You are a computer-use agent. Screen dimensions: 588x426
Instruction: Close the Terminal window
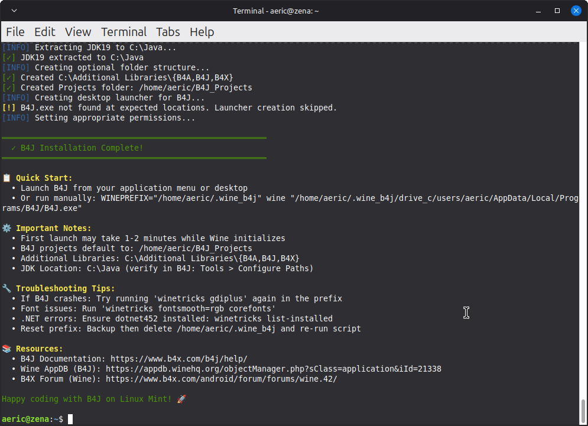coord(576,11)
